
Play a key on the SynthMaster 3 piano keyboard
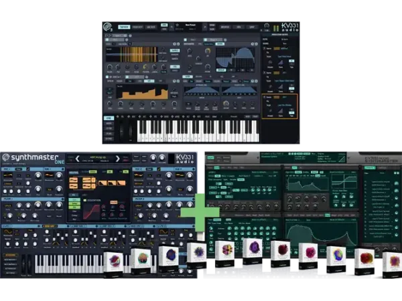tap(198, 131)
